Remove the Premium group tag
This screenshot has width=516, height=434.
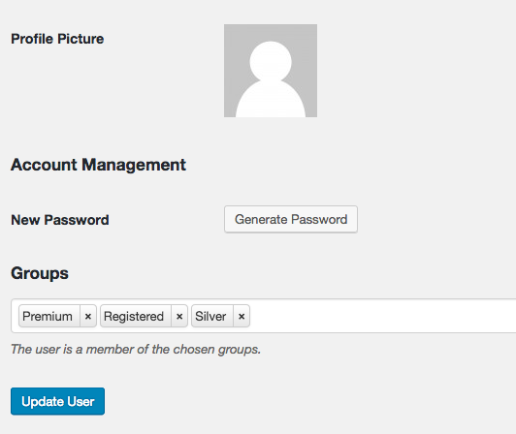point(88,316)
